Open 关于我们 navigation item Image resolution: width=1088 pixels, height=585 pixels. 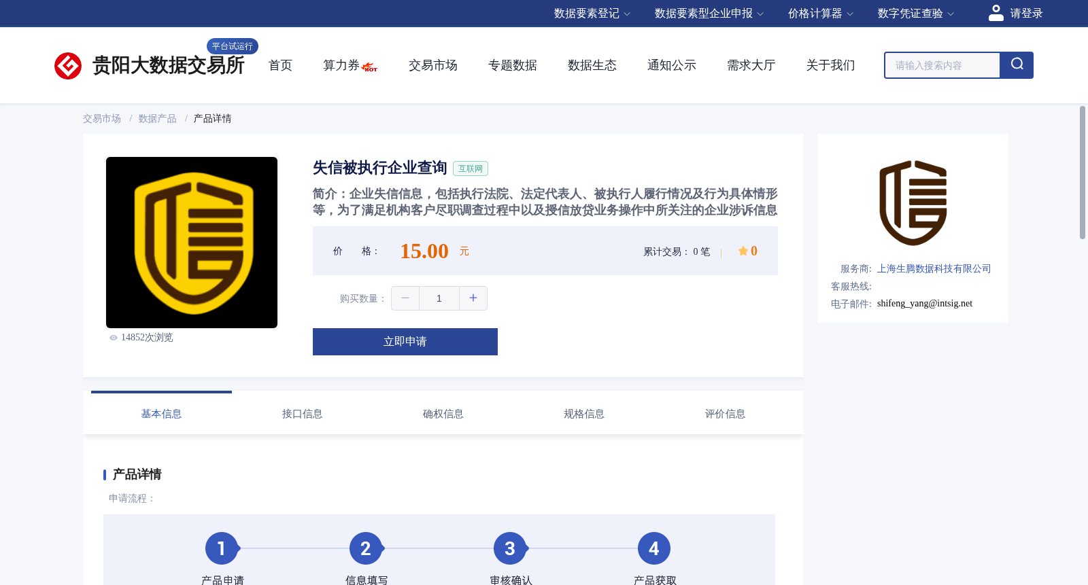pyautogui.click(x=830, y=65)
